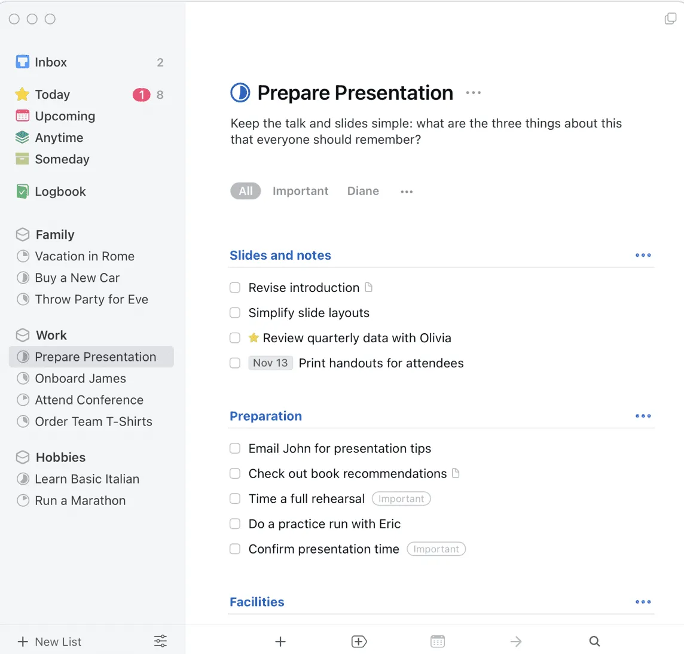This screenshot has height=654, width=684.
Task: Click the project progress circle beside the title
Action: [240, 93]
